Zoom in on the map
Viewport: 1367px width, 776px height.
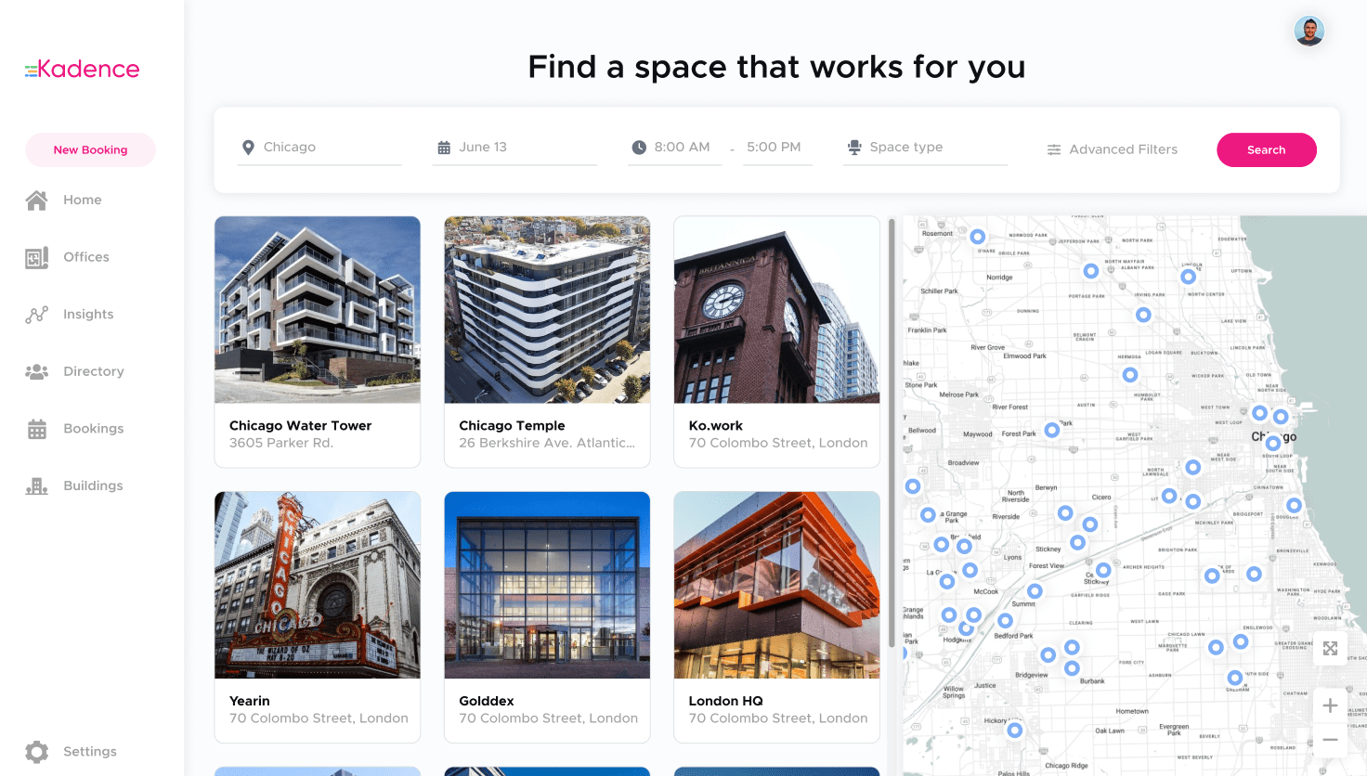[x=1330, y=705]
